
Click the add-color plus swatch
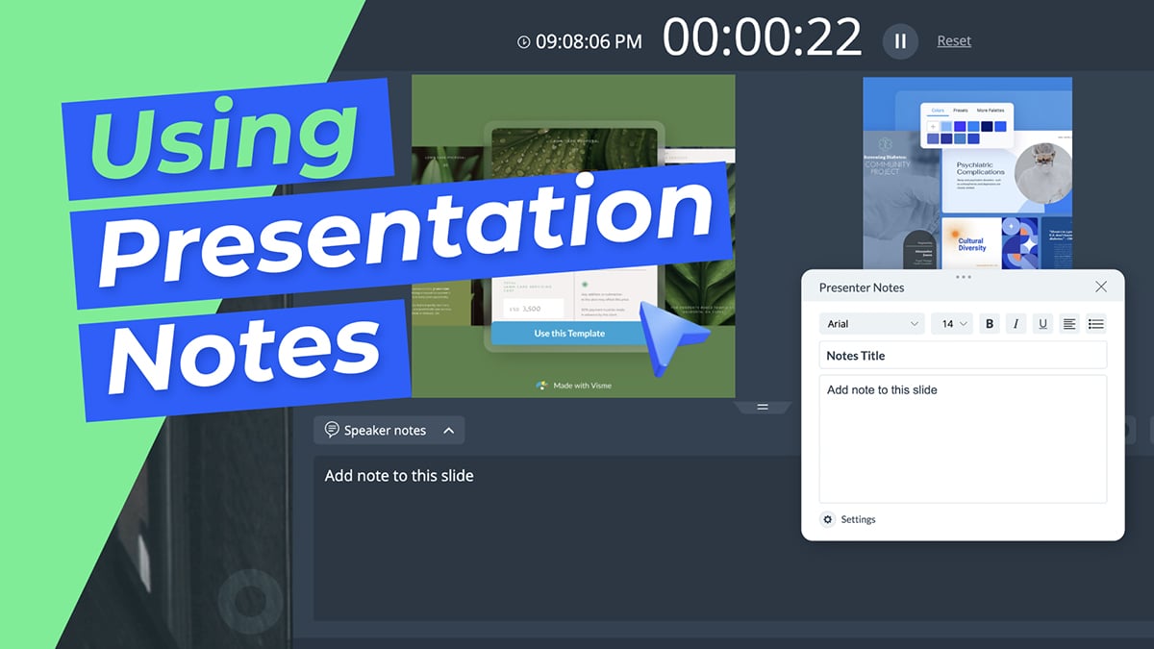click(x=933, y=126)
